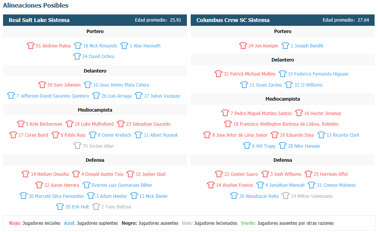The image size is (378, 232).
Task: Click the Alineaciones Posibles heading
Action: point(36,5)
